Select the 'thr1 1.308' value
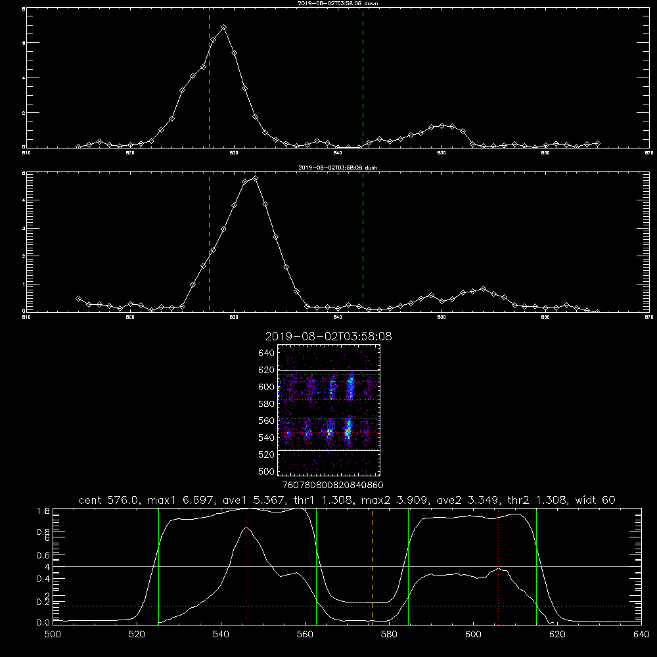Image resolution: width=657 pixels, height=657 pixels. click(322, 500)
